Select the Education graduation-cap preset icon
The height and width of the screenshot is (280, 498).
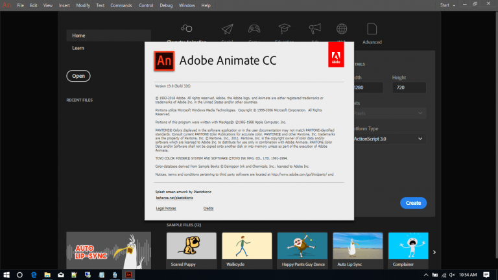pos(284,29)
